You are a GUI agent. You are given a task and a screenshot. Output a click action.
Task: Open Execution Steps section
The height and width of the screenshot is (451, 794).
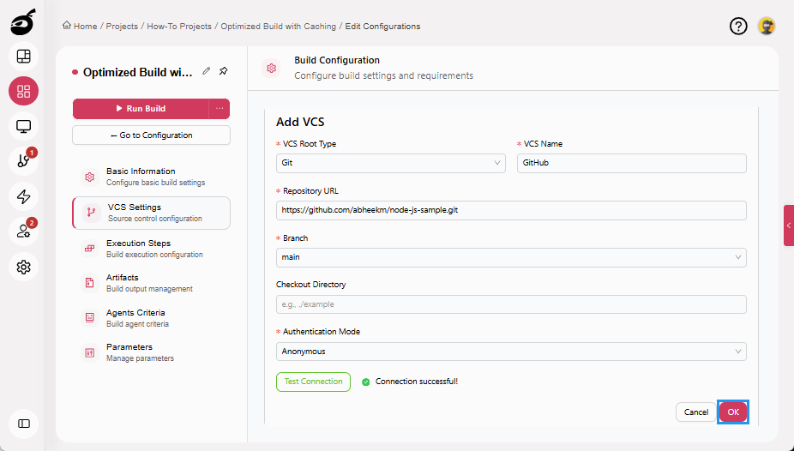pos(152,249)
